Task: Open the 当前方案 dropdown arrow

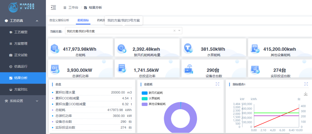Action: coord(179,31)
